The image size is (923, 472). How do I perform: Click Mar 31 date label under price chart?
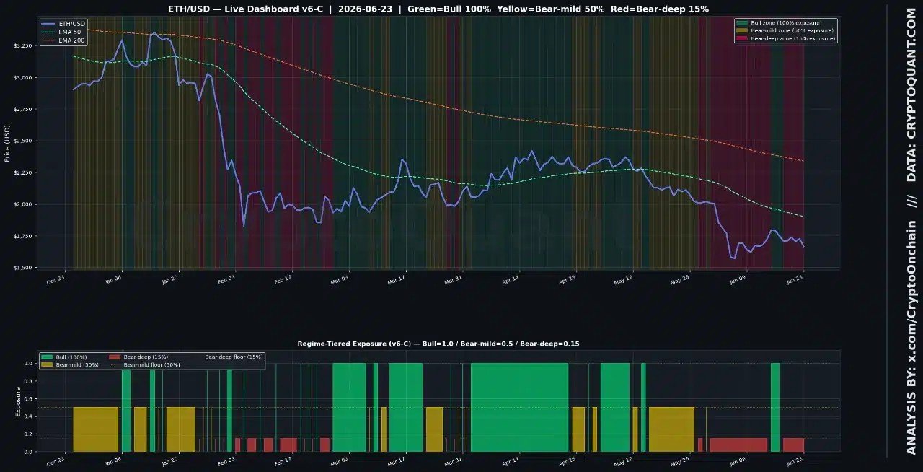pos(453,279)
